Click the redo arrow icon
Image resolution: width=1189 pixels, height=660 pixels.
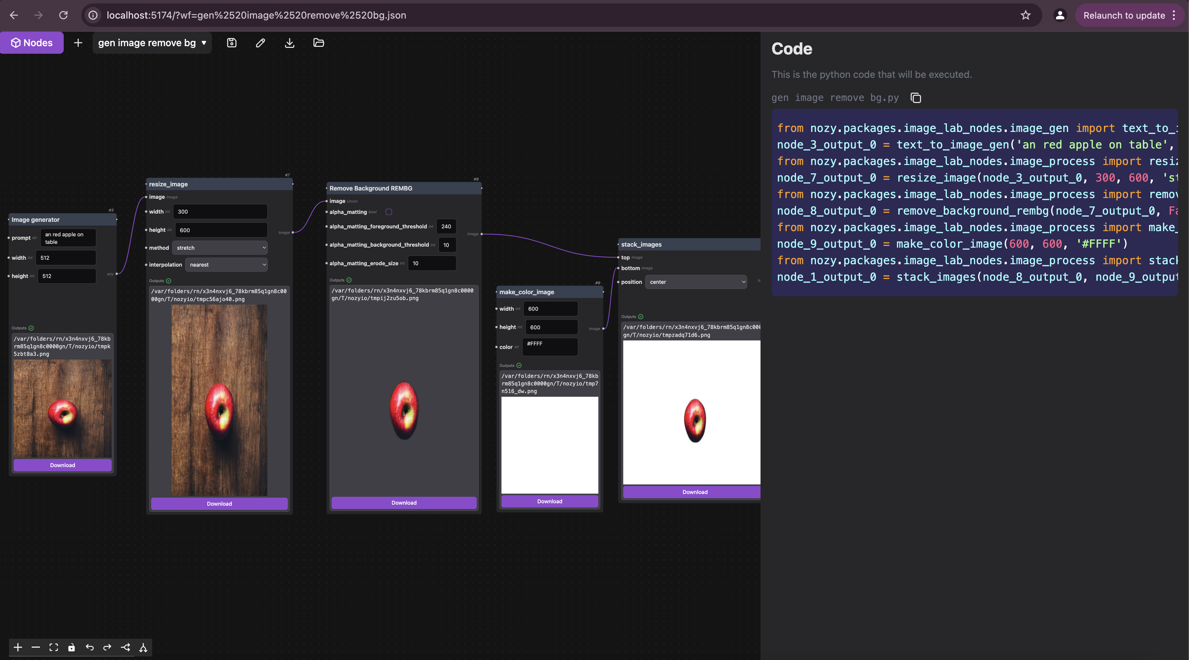click(x=107, y=648)
